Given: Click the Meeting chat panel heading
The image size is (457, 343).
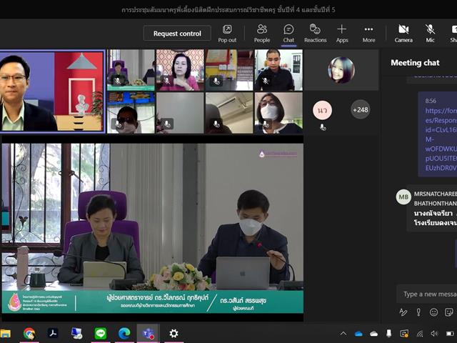Looking at the screenshot, I should [x=415, y=63].
